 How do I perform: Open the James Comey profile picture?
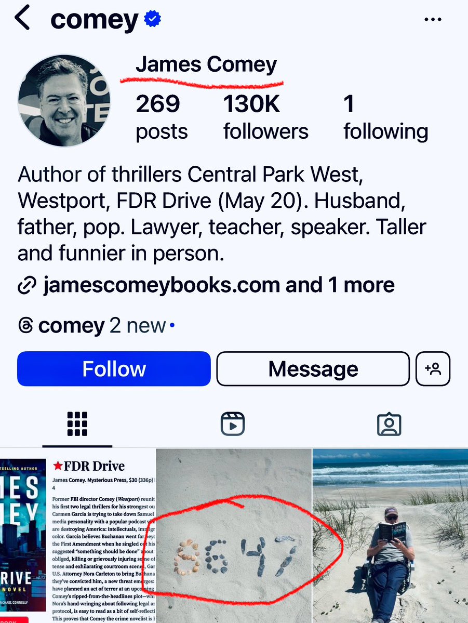[x=64, y=101]
